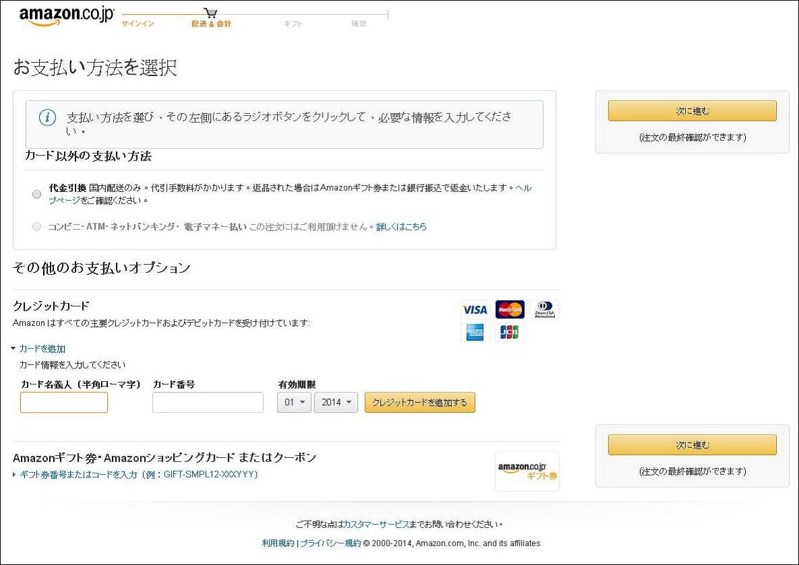Click the ギフト step in the progress bar

pyautogui.click(x=293, y=23)
